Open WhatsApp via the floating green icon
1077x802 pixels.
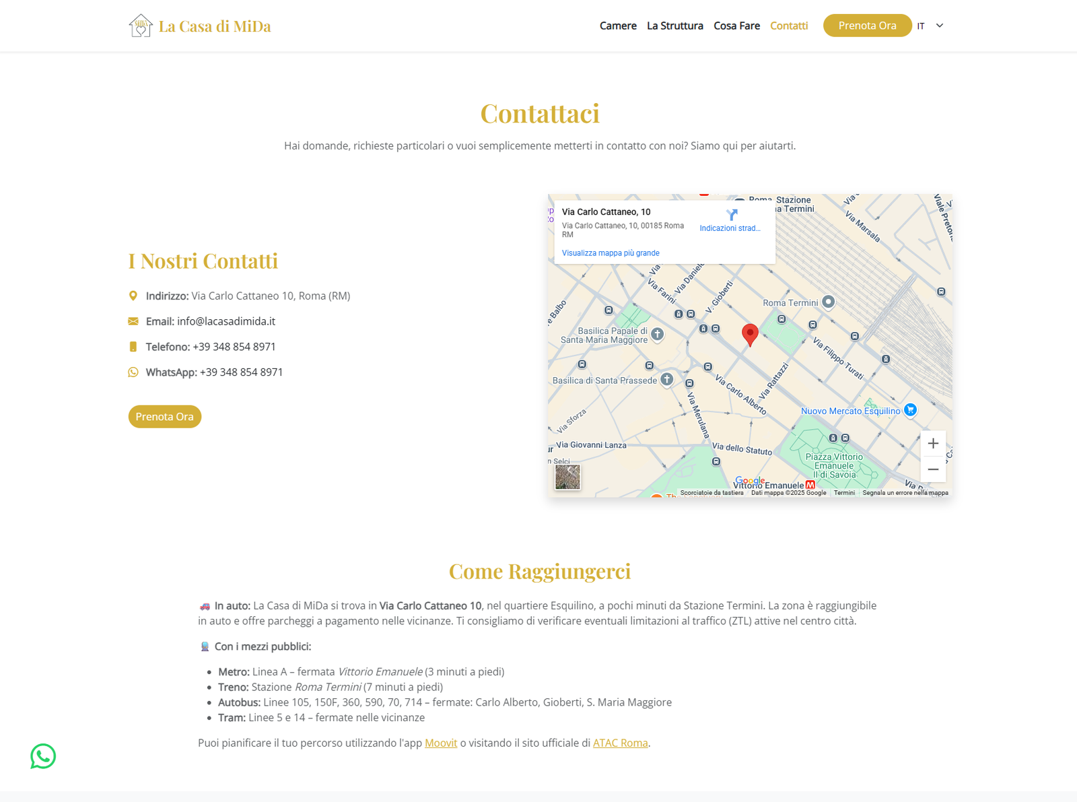coord(42,756)
